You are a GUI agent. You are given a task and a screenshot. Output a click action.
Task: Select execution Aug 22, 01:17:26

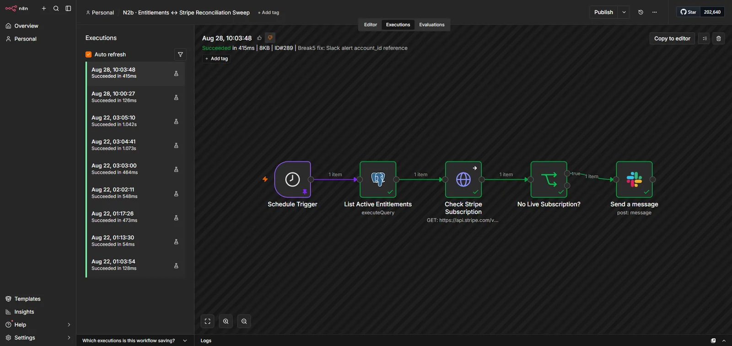tap(135, 217)
